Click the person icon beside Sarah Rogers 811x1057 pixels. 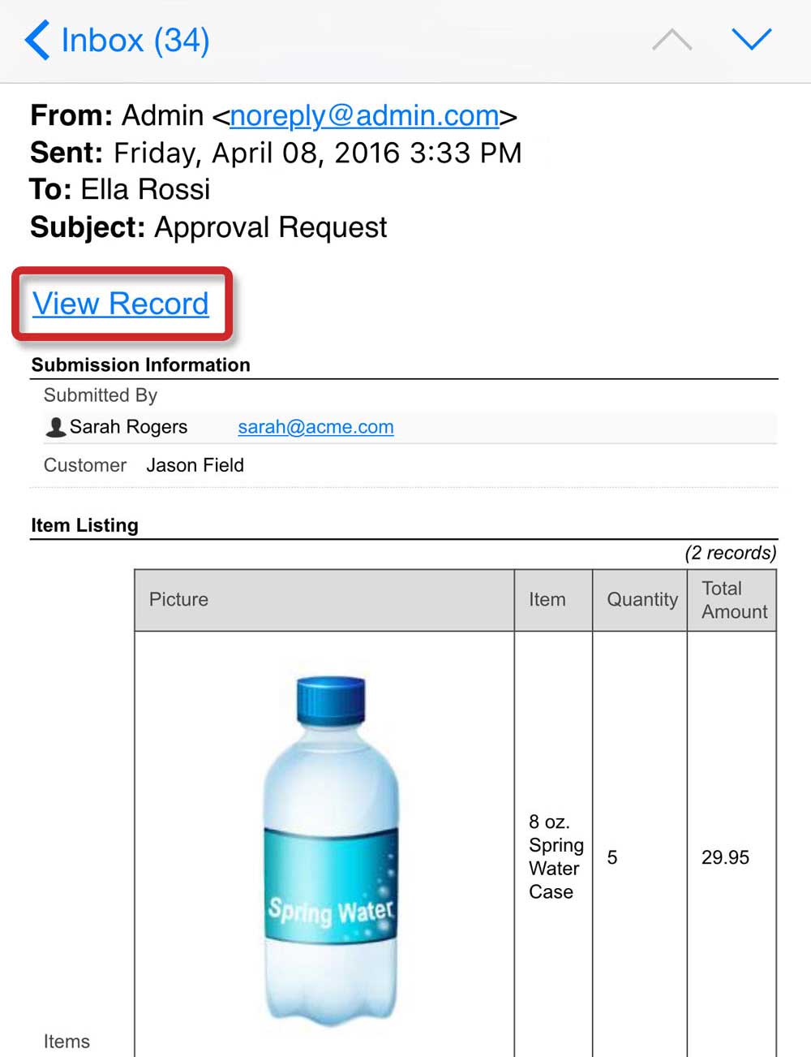(55, 427)
